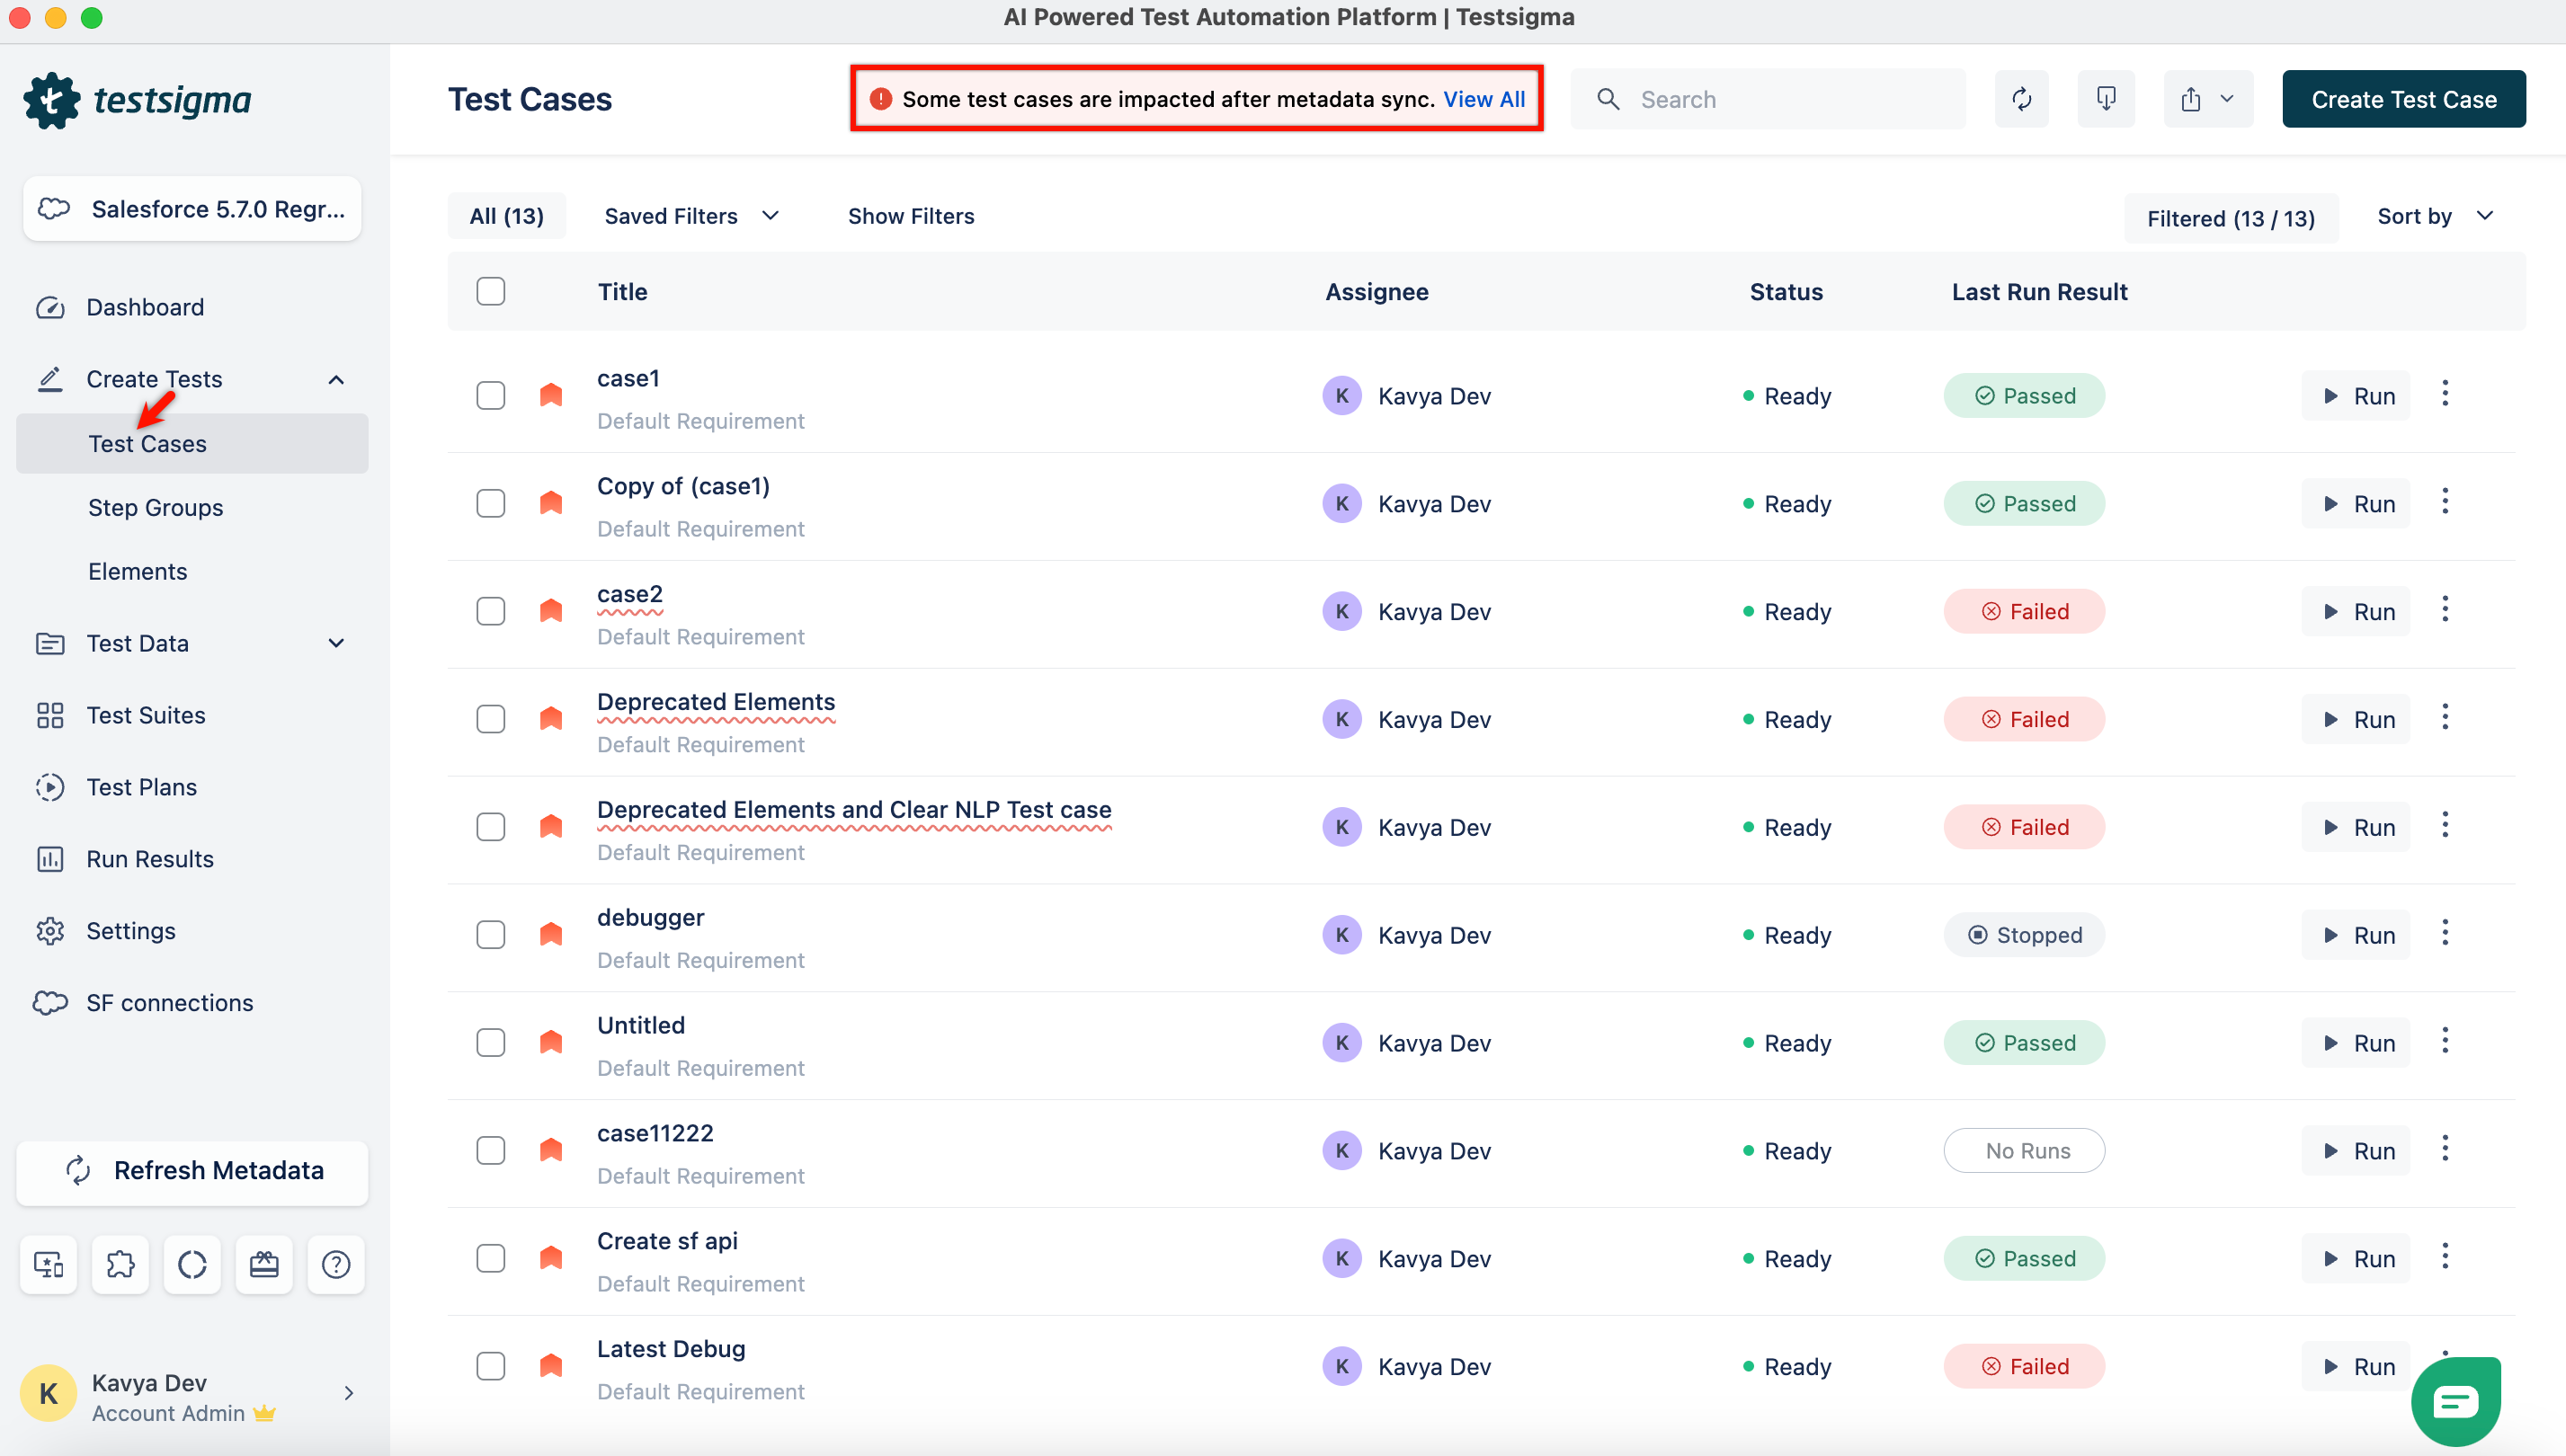This screenshot has height=1456, width=2566.
Task: Open the export share dropdown in the header
Action: tap(2208, 99)
